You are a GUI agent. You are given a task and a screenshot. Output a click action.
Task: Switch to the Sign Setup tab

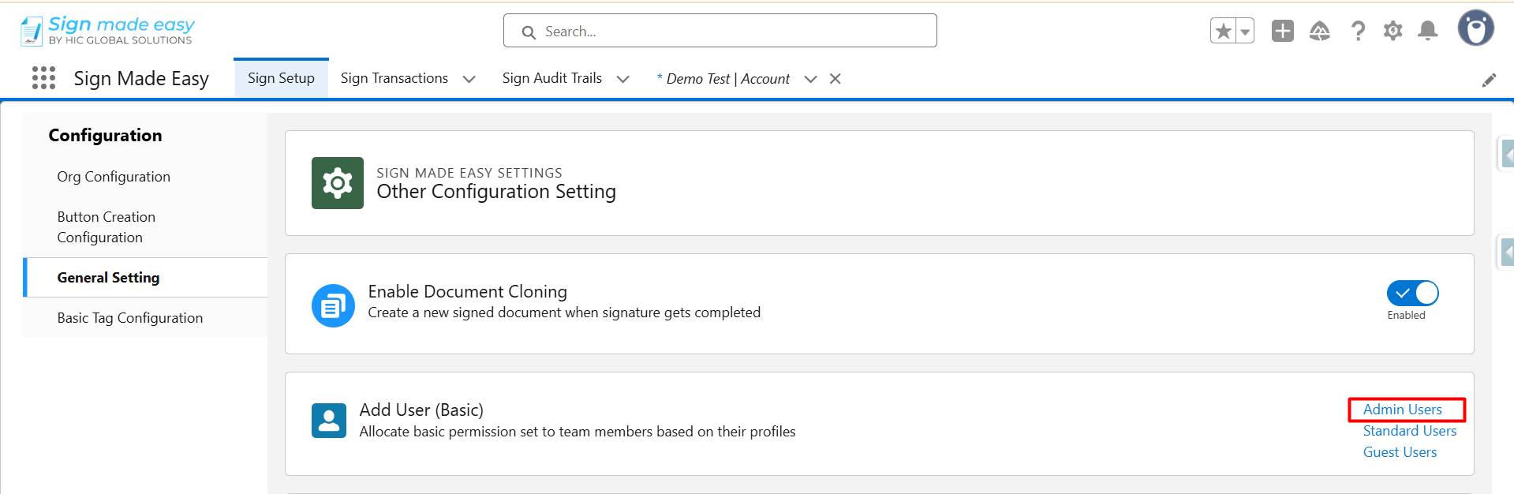tap(281, 78)
